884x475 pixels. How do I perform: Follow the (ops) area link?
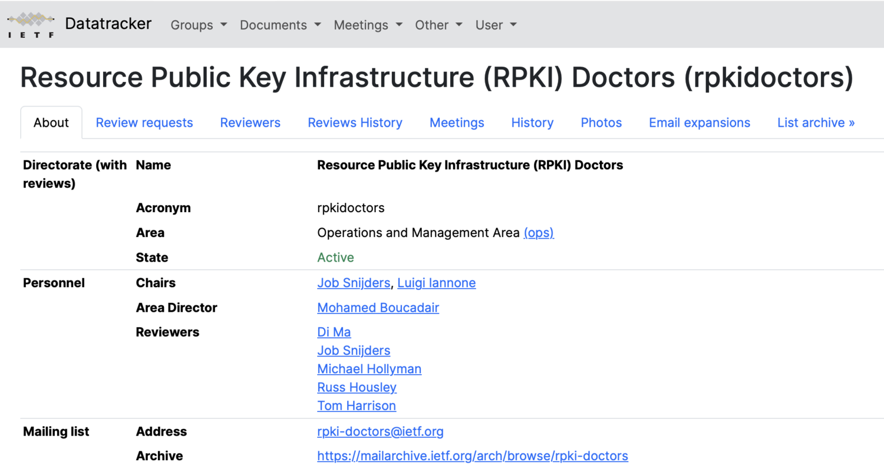[539, 233]
